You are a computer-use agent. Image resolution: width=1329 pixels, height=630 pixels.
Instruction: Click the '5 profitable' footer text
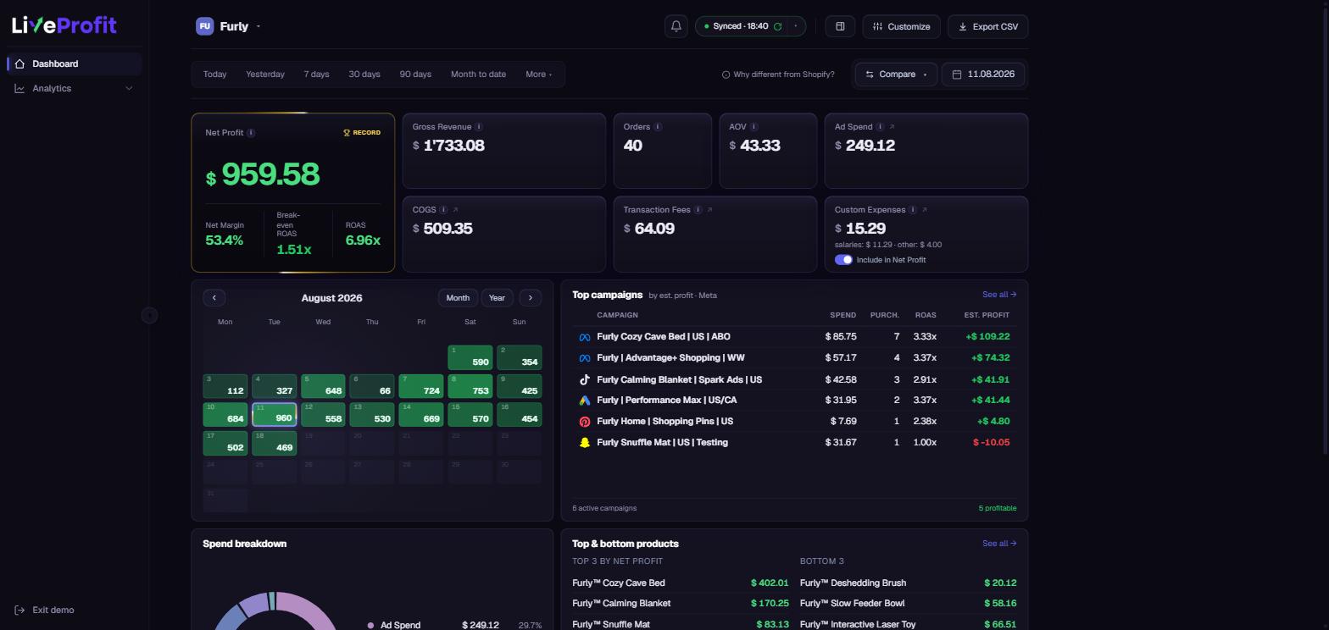pyautogui.click(x=998, y=508)
